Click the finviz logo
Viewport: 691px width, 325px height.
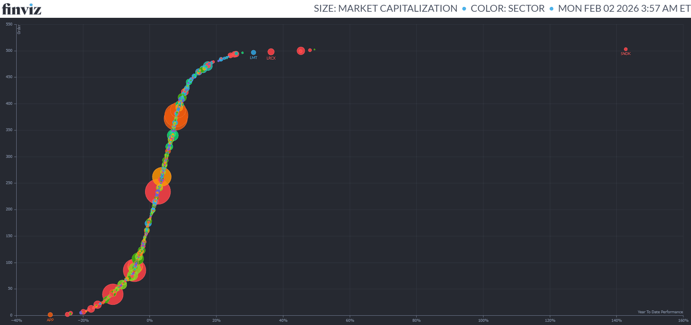[22, 8]
